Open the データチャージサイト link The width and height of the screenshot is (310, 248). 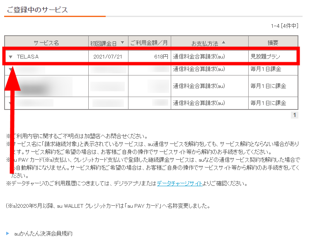179,184
